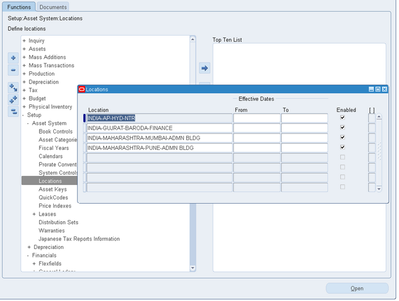This screenshot has height=301, width=399.
Task: Click the collapse all nodes icon
Action: point(13,111)
